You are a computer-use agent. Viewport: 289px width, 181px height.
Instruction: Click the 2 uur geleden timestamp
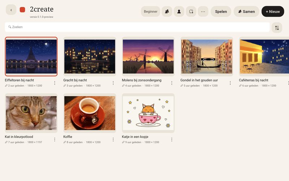click(16, 86)
